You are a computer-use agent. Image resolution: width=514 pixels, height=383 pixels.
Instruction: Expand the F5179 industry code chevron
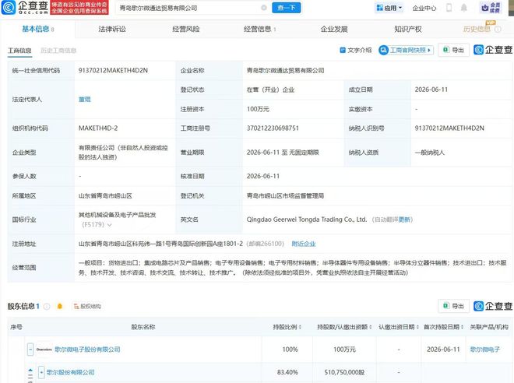[110, 225]
